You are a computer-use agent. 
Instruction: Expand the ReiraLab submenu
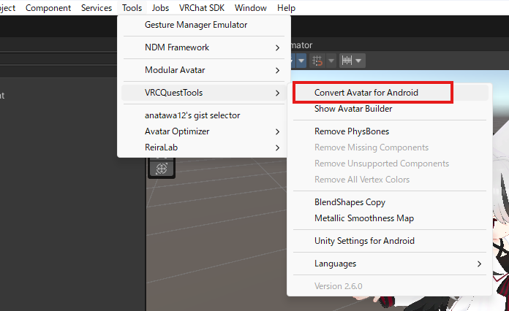point(204,147)
